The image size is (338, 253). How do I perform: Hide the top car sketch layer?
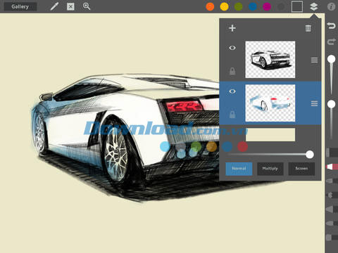click(x=232, y=48)
